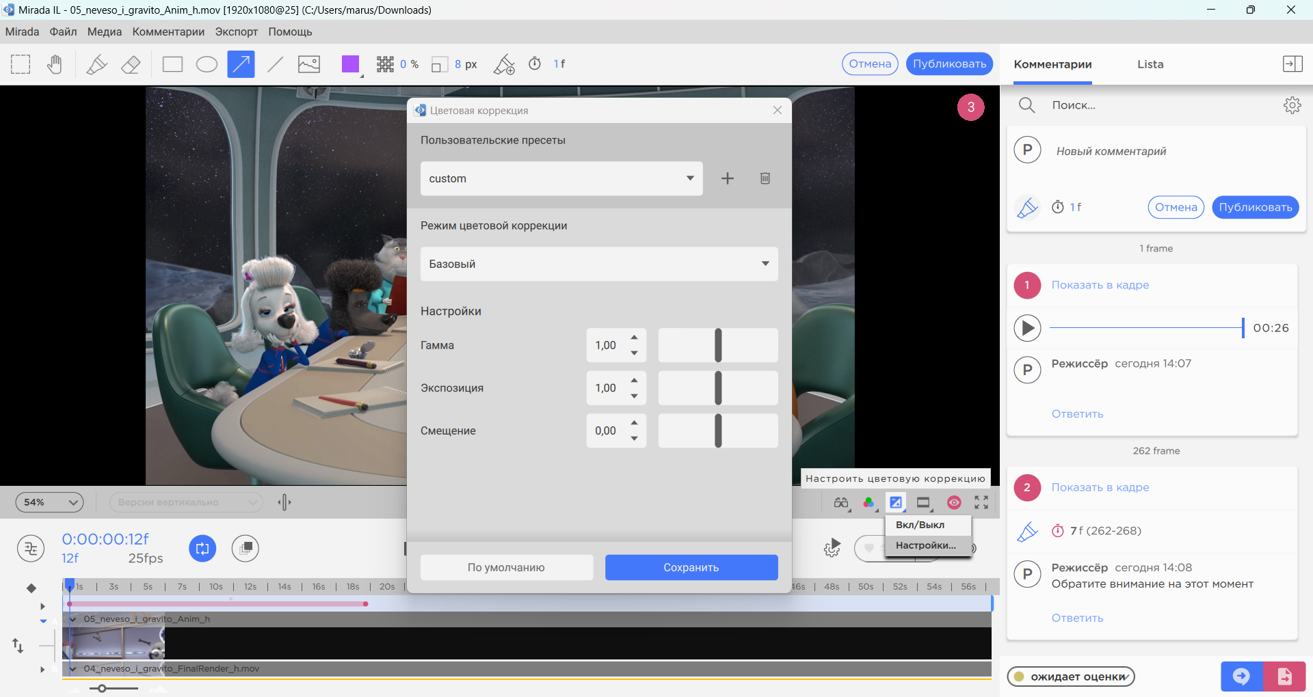This screenshot has height=697, width=1313.
Task: Click the toolbar frame duration stopwatch
Action: click(x=535, y=64)
